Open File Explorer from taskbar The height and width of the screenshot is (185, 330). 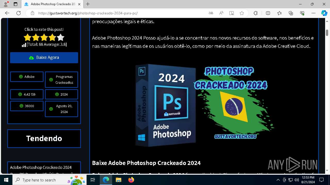pos(118,180)
